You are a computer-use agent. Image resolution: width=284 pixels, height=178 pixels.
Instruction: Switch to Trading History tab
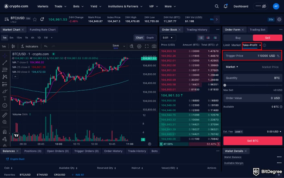[x=197, y=29]
